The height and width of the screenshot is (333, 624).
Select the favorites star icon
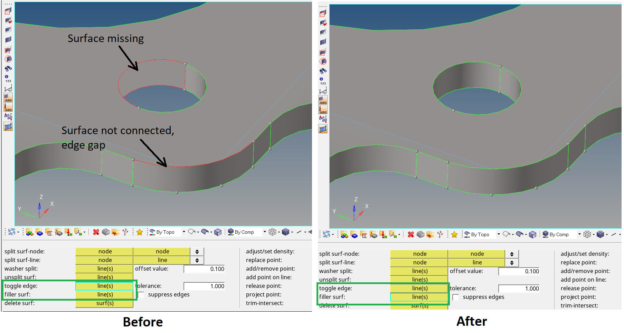pyautogui.click(x=140, y=232)
